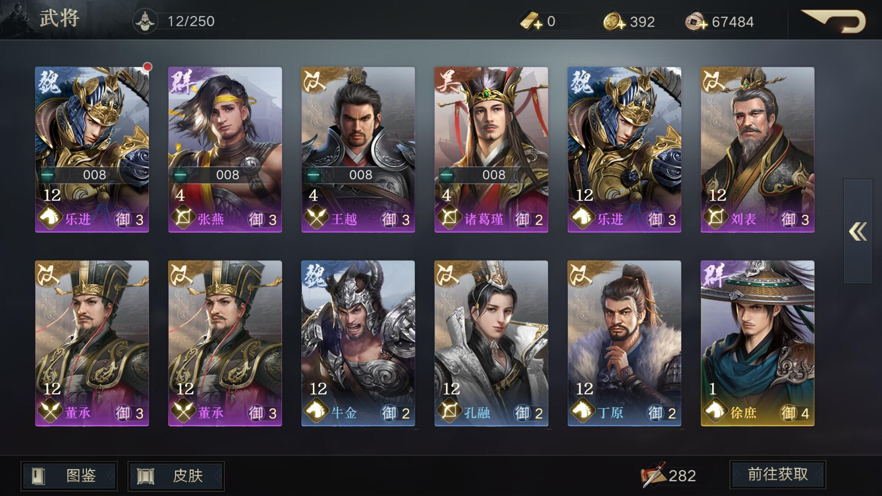Image resolution: width=882 pixels, height=496 pixels.
Task: Add gold coins next to 392
Action: [614, 22]
